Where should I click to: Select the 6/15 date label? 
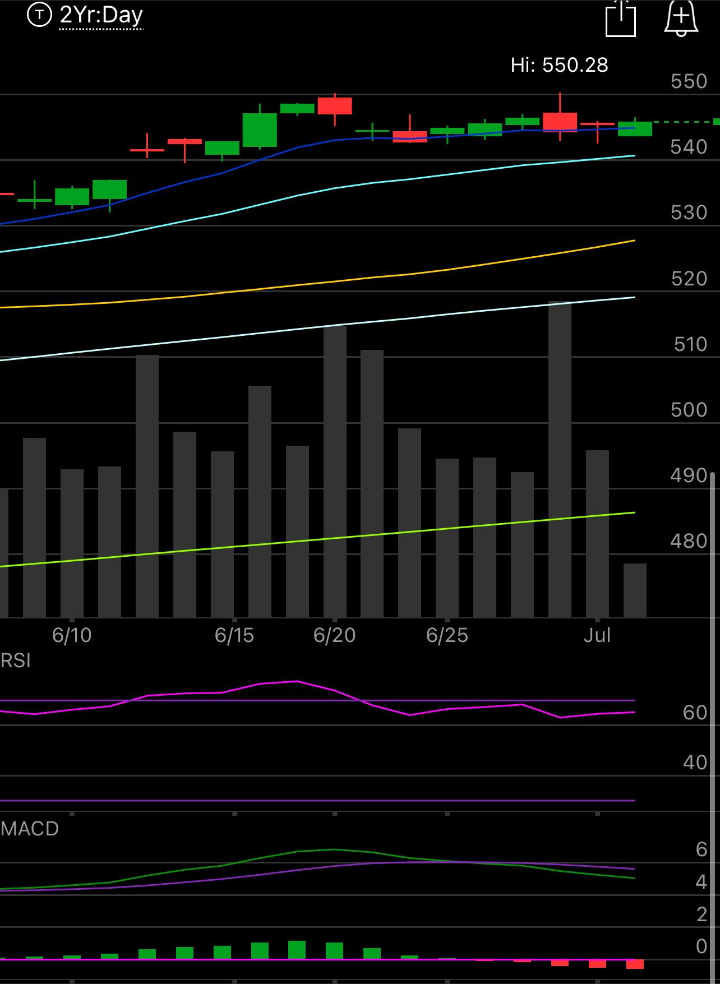tap(234, 635)
